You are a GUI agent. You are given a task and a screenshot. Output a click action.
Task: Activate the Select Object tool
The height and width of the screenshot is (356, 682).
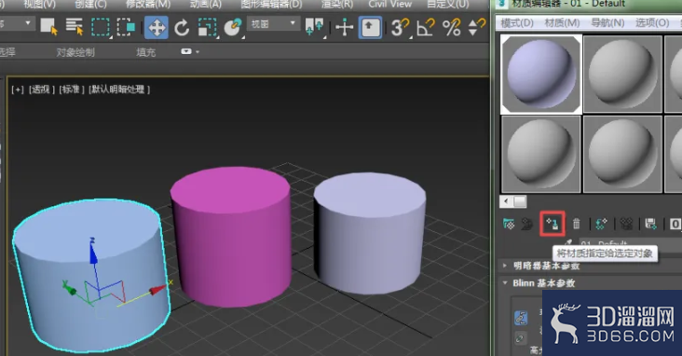coord(48,26)
